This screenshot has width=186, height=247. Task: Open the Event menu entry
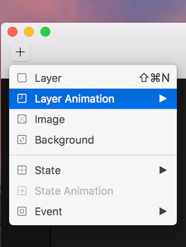[x=93, y=211]
